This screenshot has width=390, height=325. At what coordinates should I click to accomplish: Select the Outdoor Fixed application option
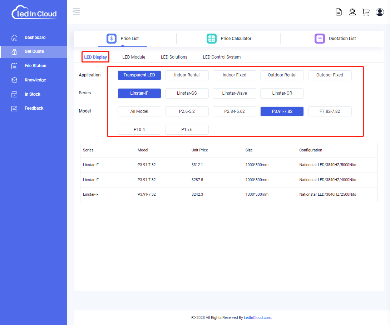coord(330,75)
